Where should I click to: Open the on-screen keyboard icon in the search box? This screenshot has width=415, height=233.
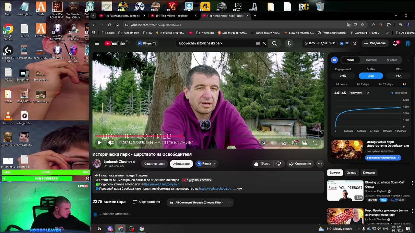coord(258,43)
